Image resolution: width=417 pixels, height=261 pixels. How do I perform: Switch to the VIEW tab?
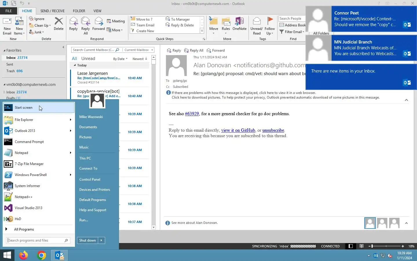click(97, 11)
